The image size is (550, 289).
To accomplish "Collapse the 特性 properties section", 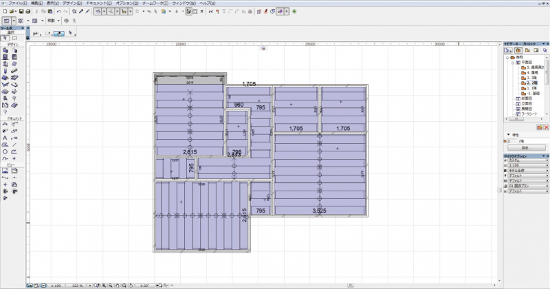I will (508, 134).
